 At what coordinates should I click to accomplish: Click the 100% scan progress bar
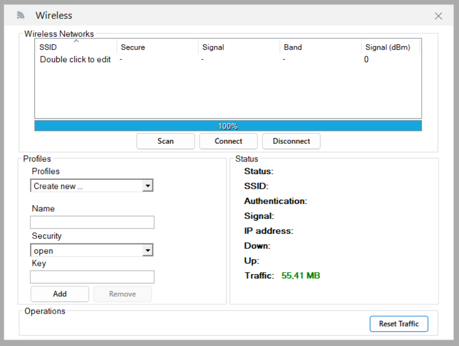[228, 126]
